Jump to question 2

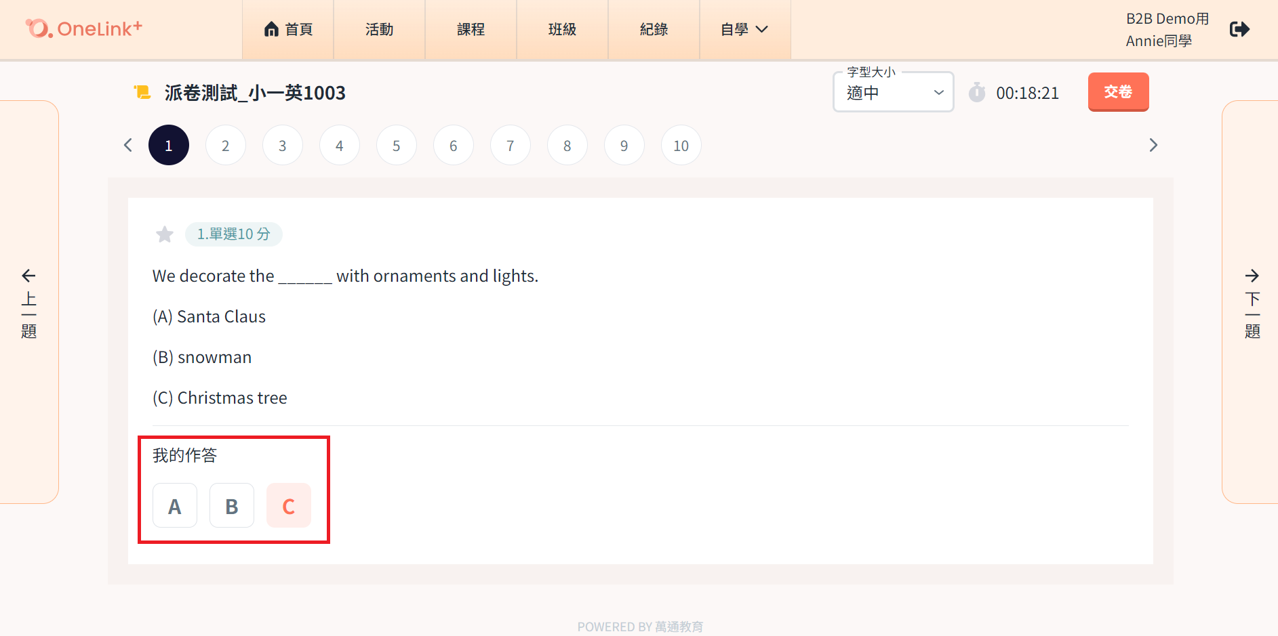click(x=226, y=145)
